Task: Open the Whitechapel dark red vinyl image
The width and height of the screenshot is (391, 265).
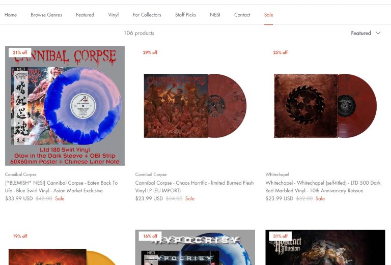Action: [x=325, y=106]
